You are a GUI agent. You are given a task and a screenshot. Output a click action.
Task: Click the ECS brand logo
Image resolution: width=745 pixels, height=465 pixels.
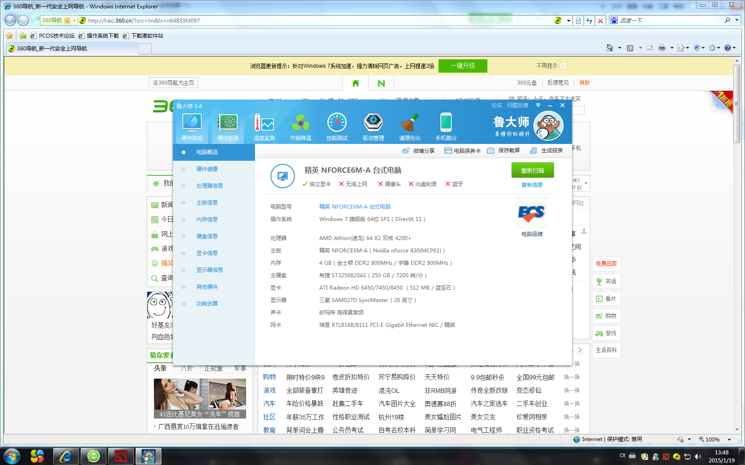pos(532,213)
